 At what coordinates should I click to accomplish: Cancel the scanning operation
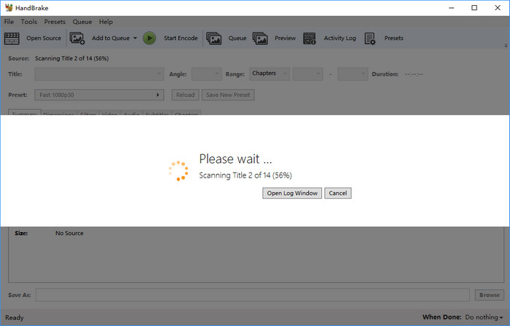[x=337, y=193]
